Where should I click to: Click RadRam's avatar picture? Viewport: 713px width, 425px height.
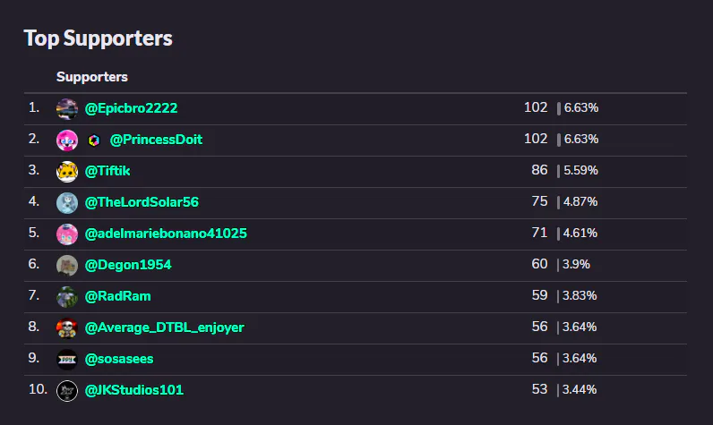67,297
